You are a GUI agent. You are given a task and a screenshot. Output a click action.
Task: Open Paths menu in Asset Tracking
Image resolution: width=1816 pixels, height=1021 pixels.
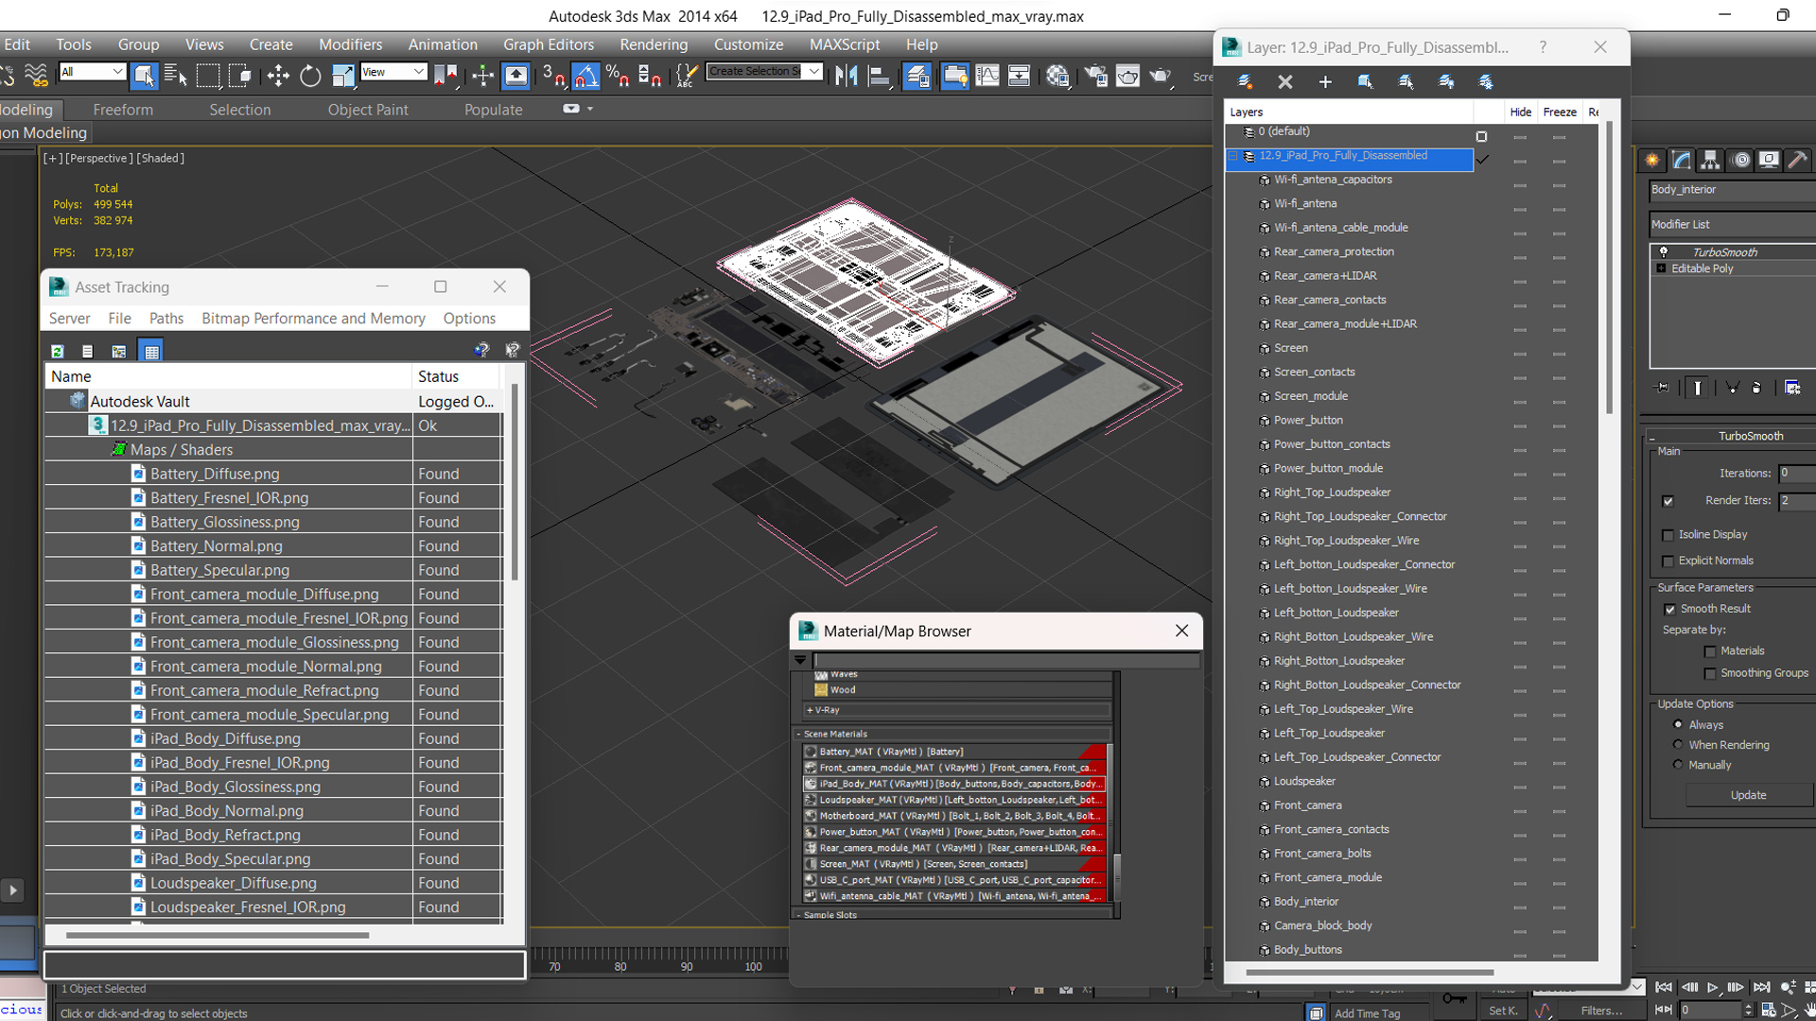pyautogui.click(x=166, y=319)
